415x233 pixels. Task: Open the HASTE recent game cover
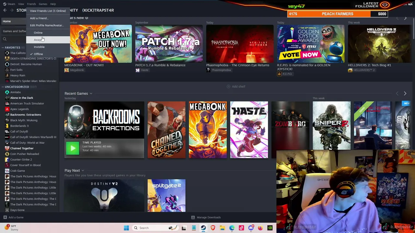click(249, 130)
